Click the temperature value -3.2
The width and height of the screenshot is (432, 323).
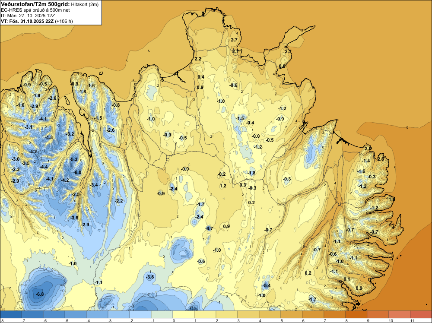70,134
